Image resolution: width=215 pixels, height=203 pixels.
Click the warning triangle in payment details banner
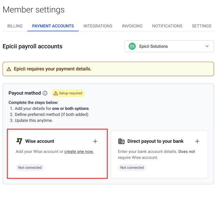(9, 69)
